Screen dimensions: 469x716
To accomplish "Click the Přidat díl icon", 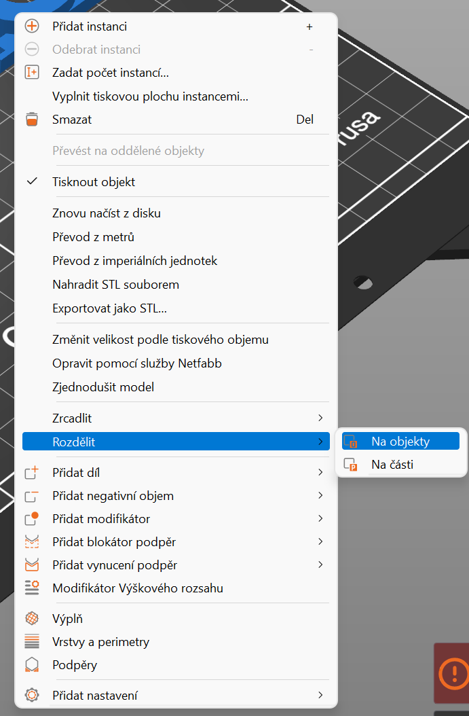I will click(x=32, y=473).
